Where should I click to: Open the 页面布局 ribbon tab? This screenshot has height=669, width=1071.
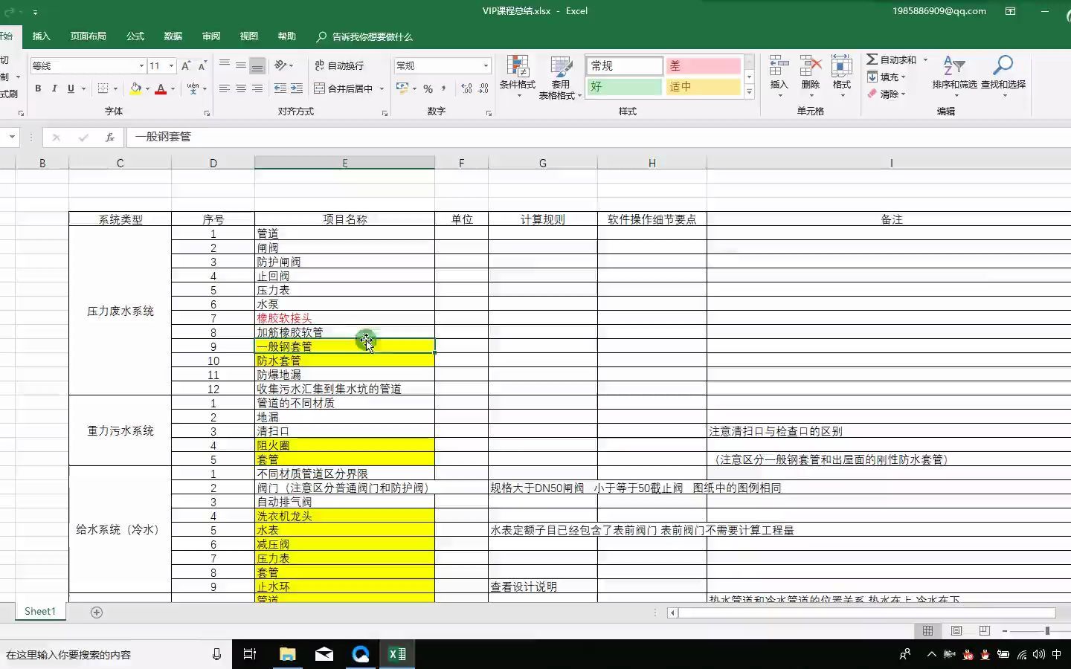tap(88, 36)
